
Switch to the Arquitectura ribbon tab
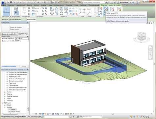(21, 5)
